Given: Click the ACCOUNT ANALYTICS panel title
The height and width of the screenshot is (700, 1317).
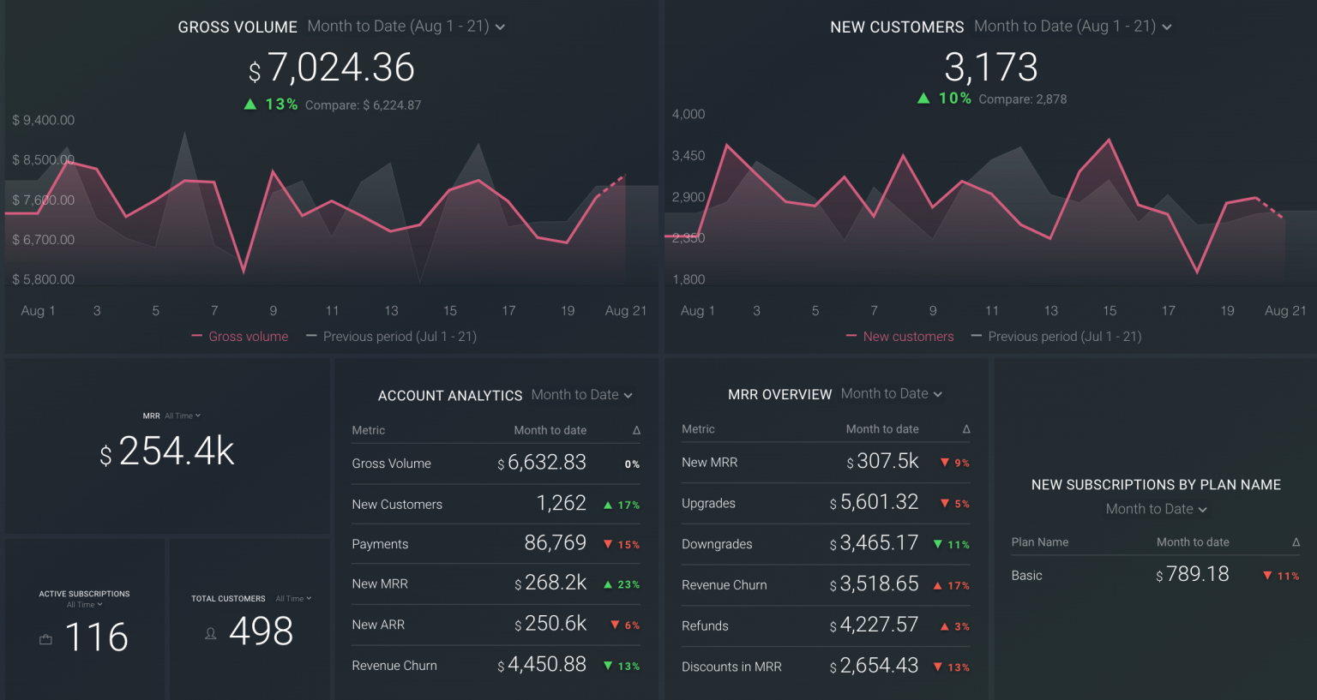Looking at the screenshot, I should tap(450, 395).
